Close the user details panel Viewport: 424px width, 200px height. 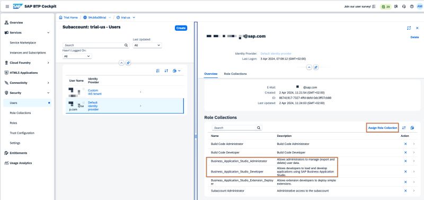(x=417, y=28)
